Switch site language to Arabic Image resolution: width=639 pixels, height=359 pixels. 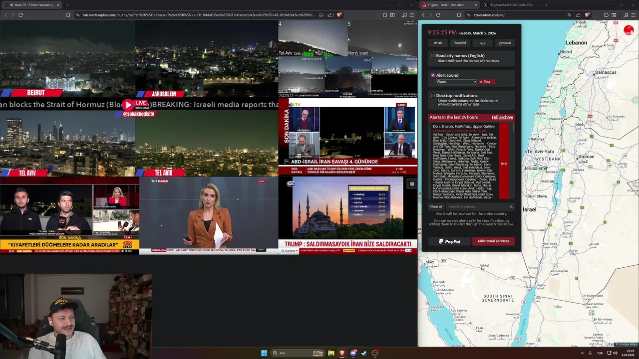click(483, 43)
